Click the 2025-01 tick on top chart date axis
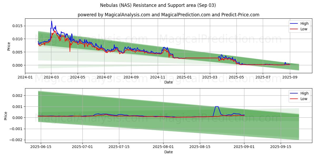The height and width of the screenshot is (158, 316). 184,77
